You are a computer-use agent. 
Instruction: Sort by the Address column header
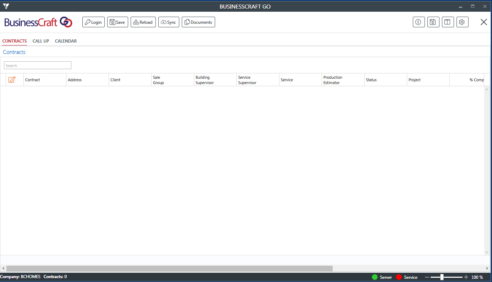[x=87, y=80]
